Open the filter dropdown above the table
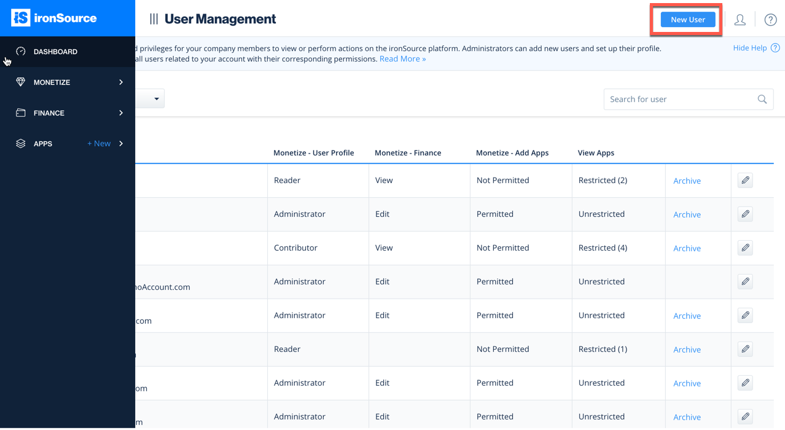Viewport: 785px width, 430px height. (157, 98)
